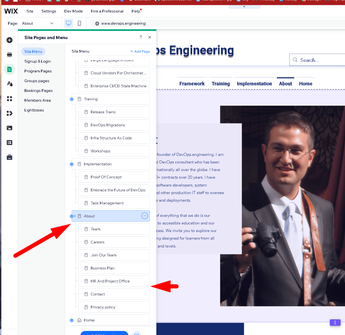Collapse the Implementation page group

[71, 164]
